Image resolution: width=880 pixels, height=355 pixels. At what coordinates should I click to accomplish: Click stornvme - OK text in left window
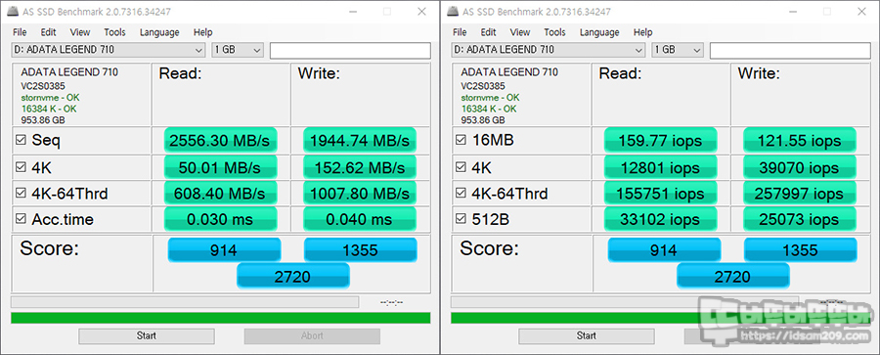50,98
